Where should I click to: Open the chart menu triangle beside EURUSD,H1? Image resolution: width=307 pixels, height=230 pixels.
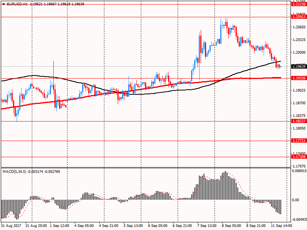pyautogui.click(x=3, y=4)
